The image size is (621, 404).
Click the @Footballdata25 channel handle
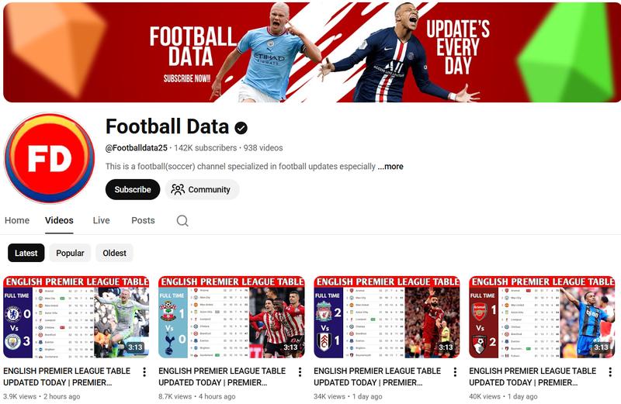[x=137, y=148]
